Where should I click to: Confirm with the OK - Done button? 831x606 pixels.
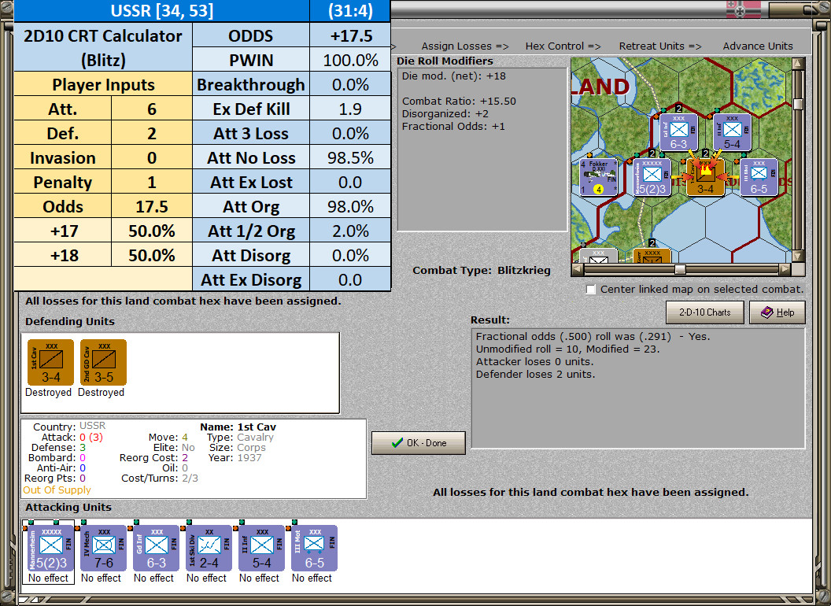coord(419,443)
